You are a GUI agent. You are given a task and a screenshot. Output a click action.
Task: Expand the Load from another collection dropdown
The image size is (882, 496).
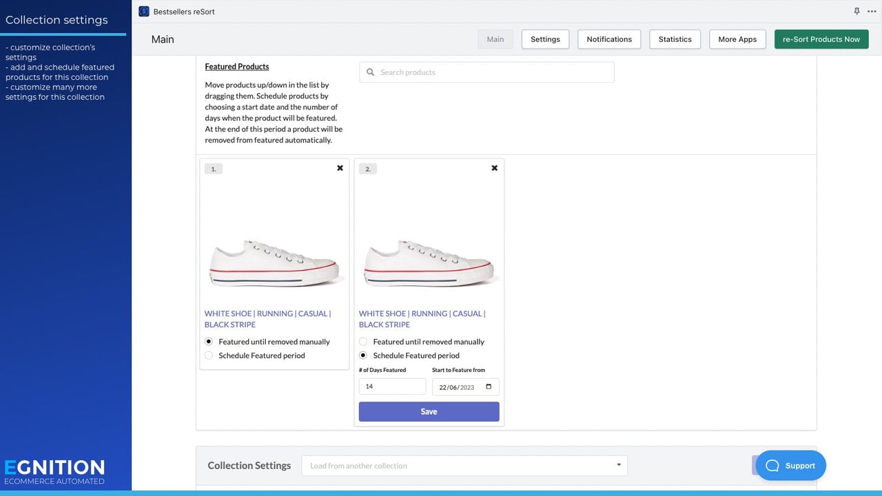click(464, 466)
